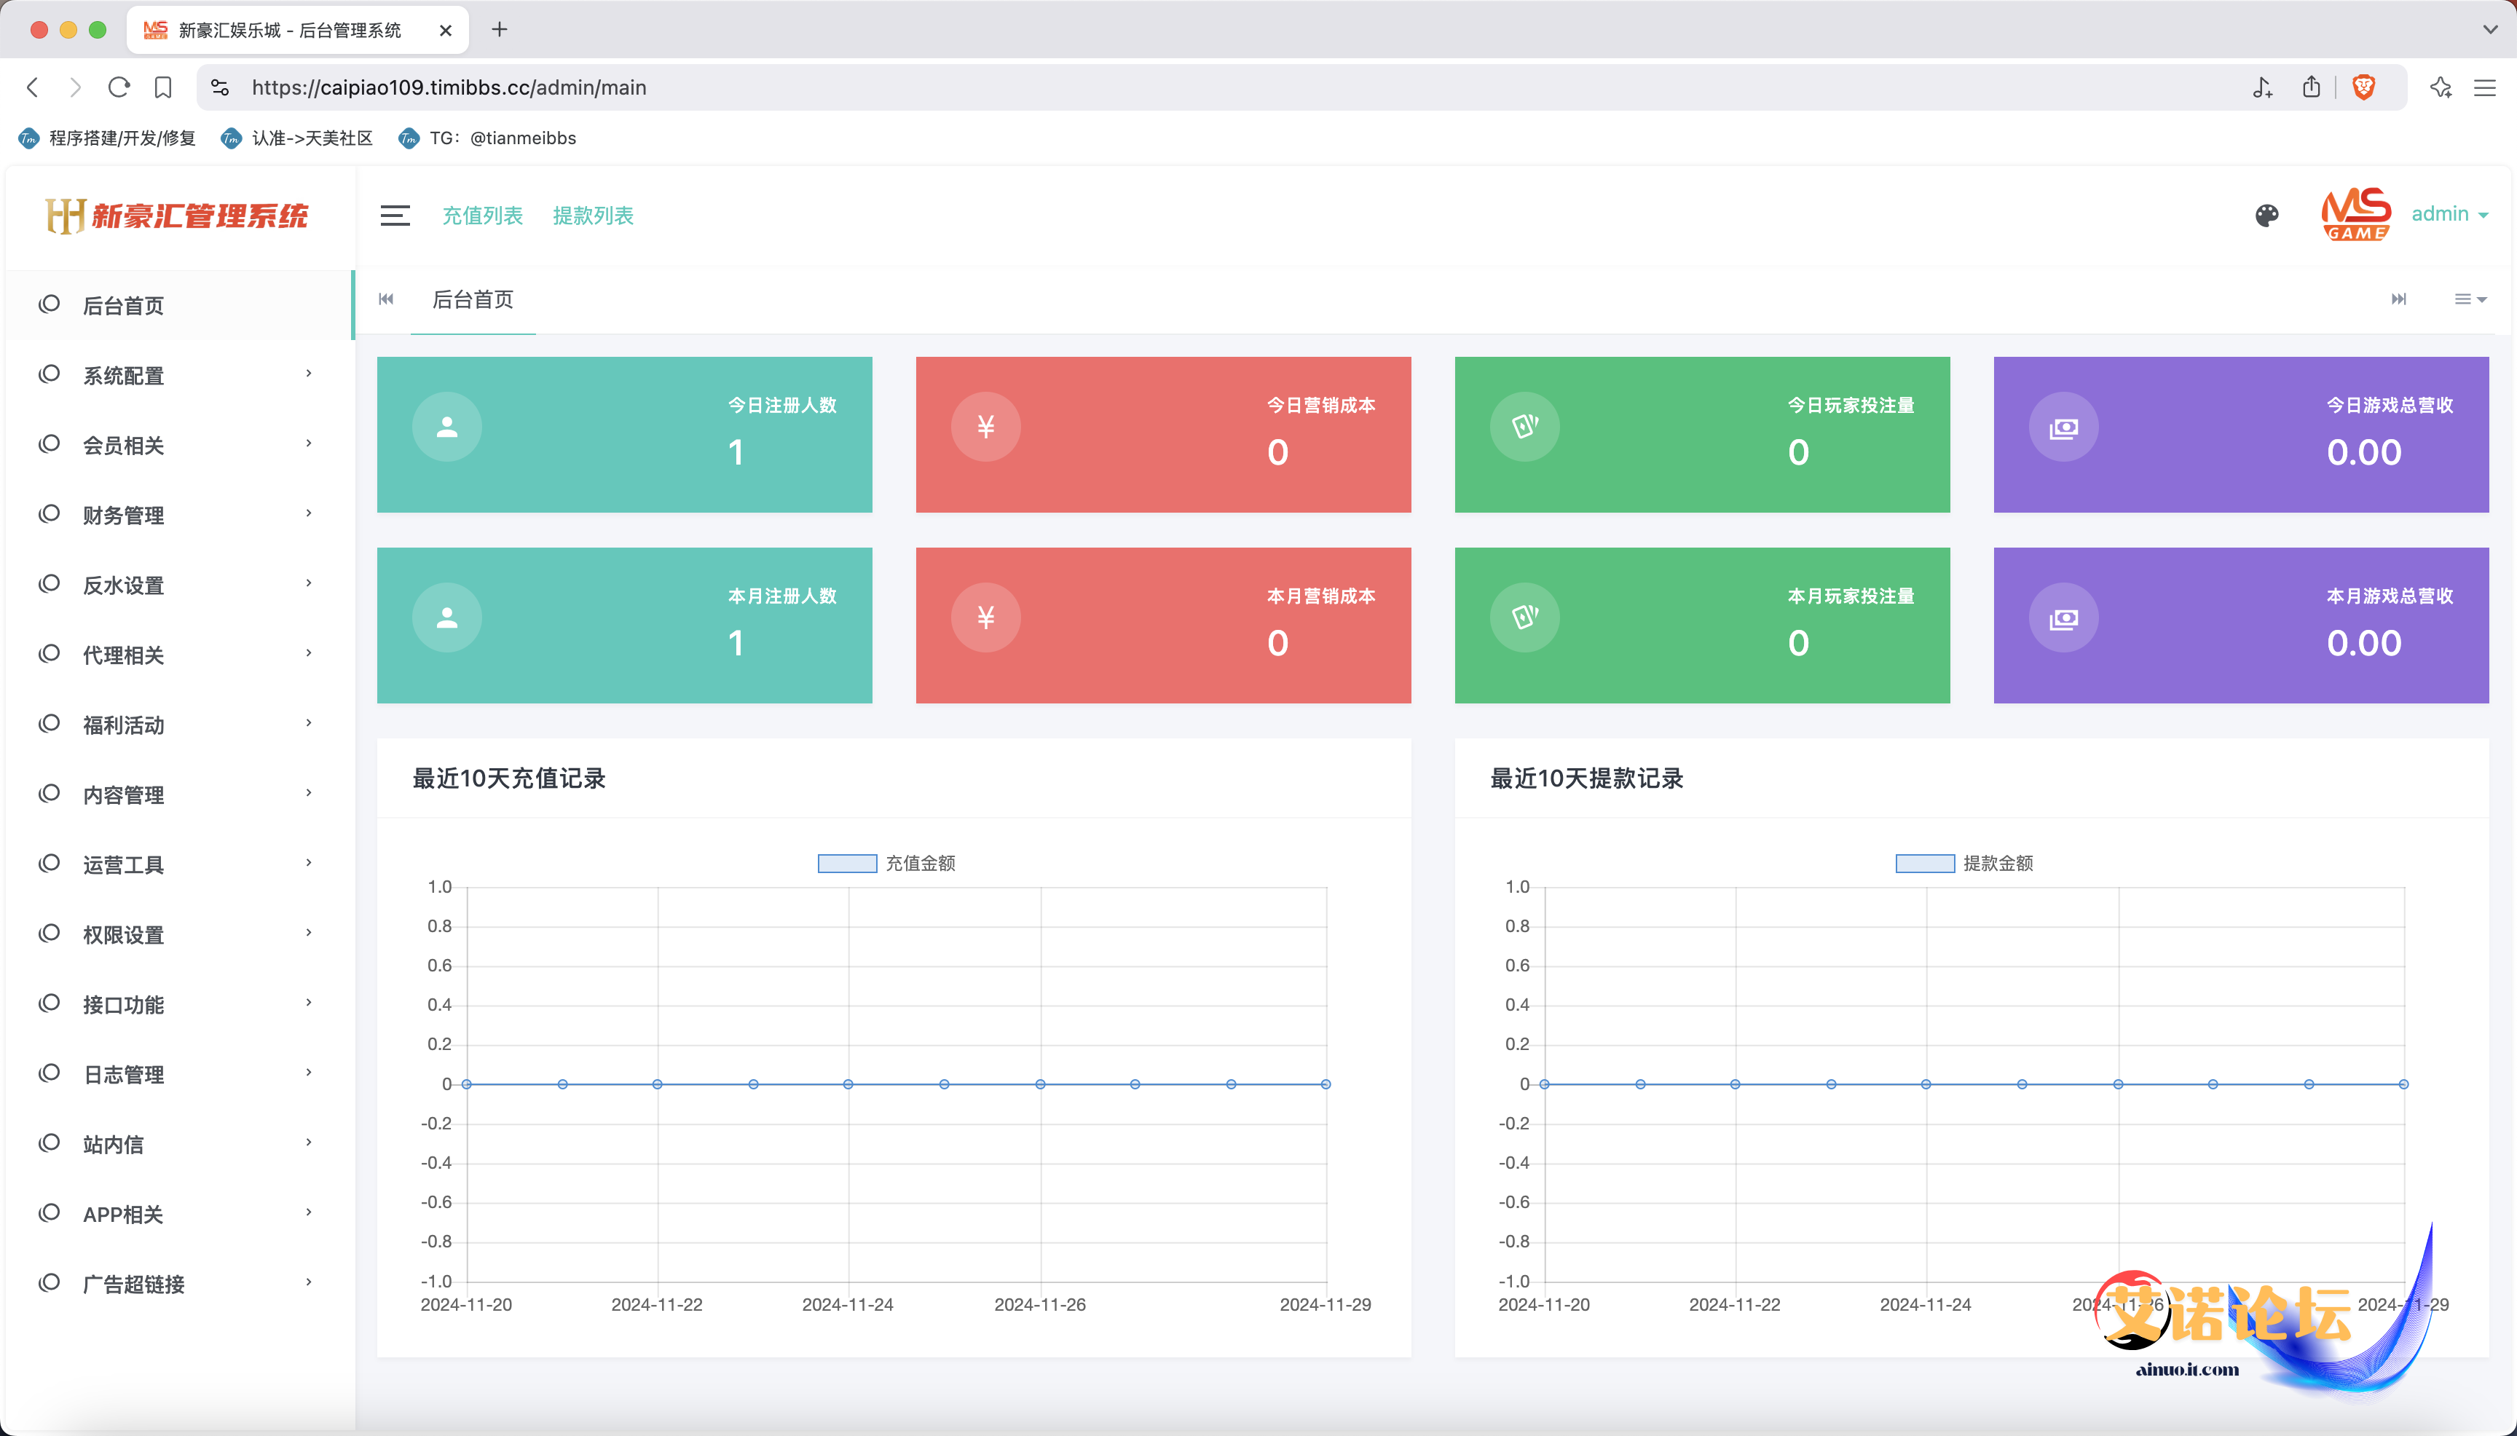Open the theme color palette icon

tap(2266, 215)
